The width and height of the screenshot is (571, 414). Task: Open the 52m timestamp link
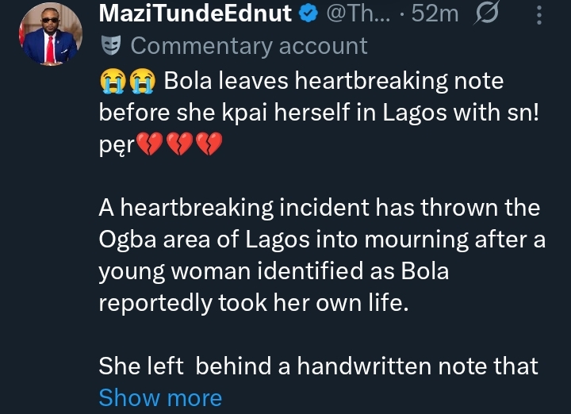[435, 14]
